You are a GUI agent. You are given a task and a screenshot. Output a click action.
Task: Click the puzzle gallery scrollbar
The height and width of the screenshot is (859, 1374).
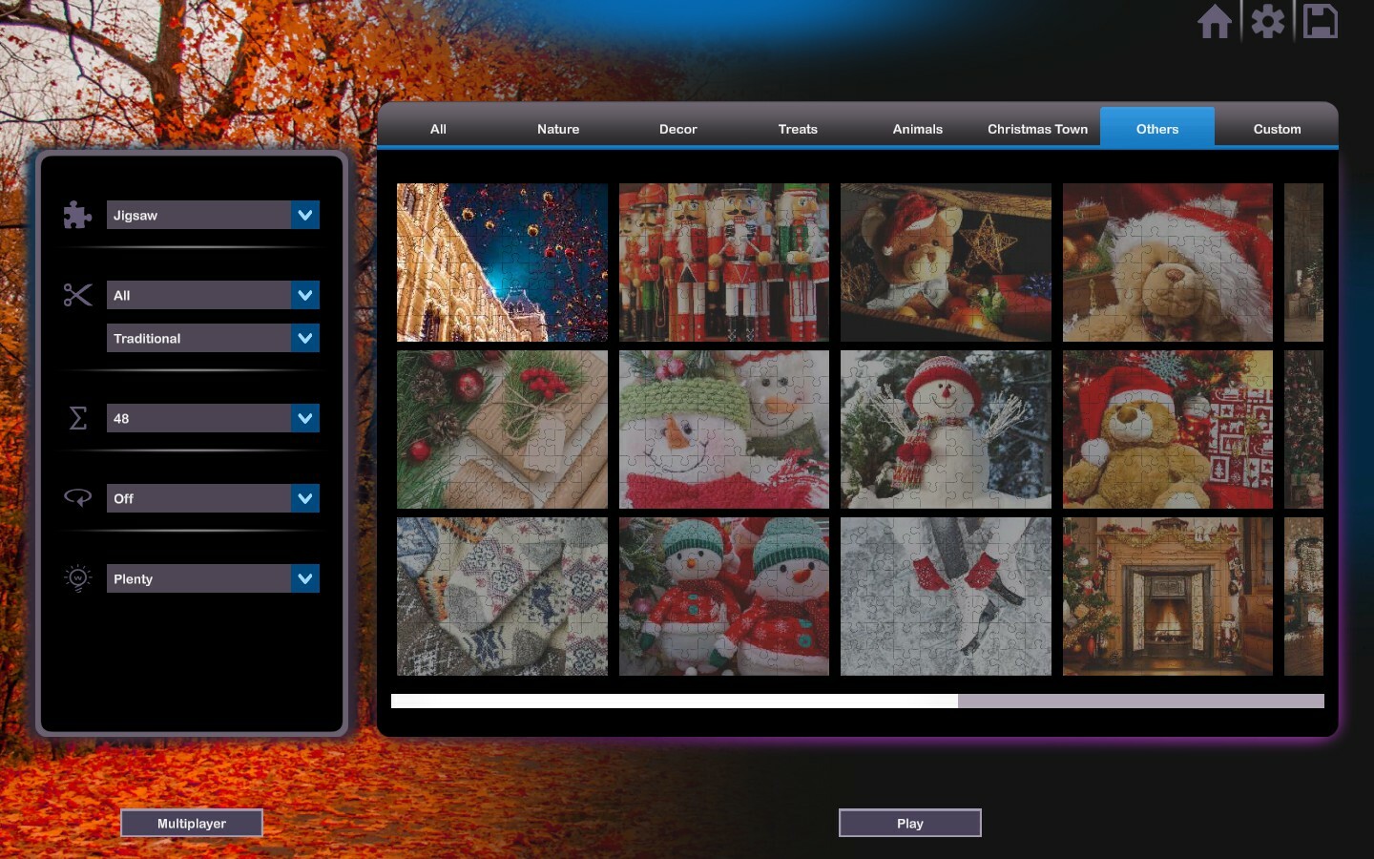(x=675, y=701)
